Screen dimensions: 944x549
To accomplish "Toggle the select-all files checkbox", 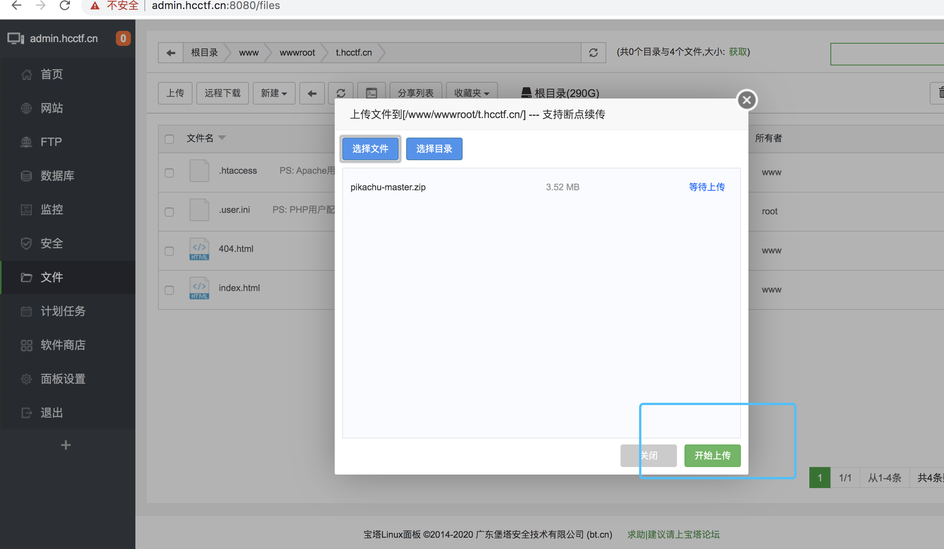I will click(x=169, y=139).
